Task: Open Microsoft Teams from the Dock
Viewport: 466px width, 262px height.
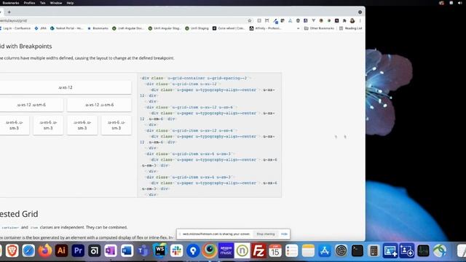Action: pos(143,251)
